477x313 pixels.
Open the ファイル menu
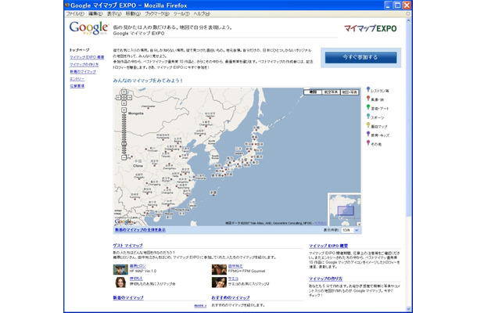[x=75, y=14]
